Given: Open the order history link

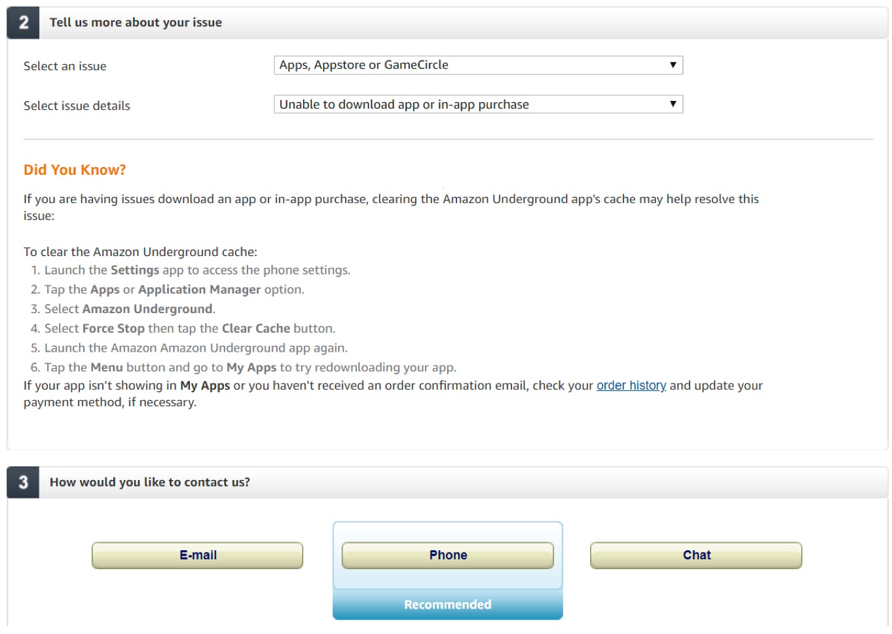Looking at the screenshot, I should 631,386.
